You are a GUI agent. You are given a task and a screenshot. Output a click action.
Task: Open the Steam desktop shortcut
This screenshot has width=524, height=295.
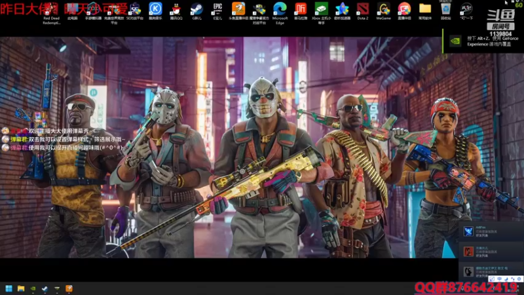coord(197,11)
